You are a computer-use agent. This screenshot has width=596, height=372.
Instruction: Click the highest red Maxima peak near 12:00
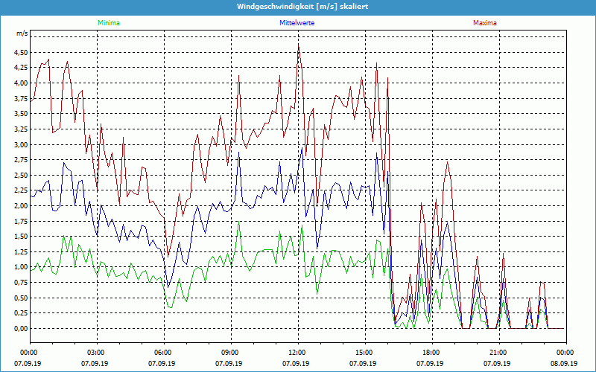299,45
